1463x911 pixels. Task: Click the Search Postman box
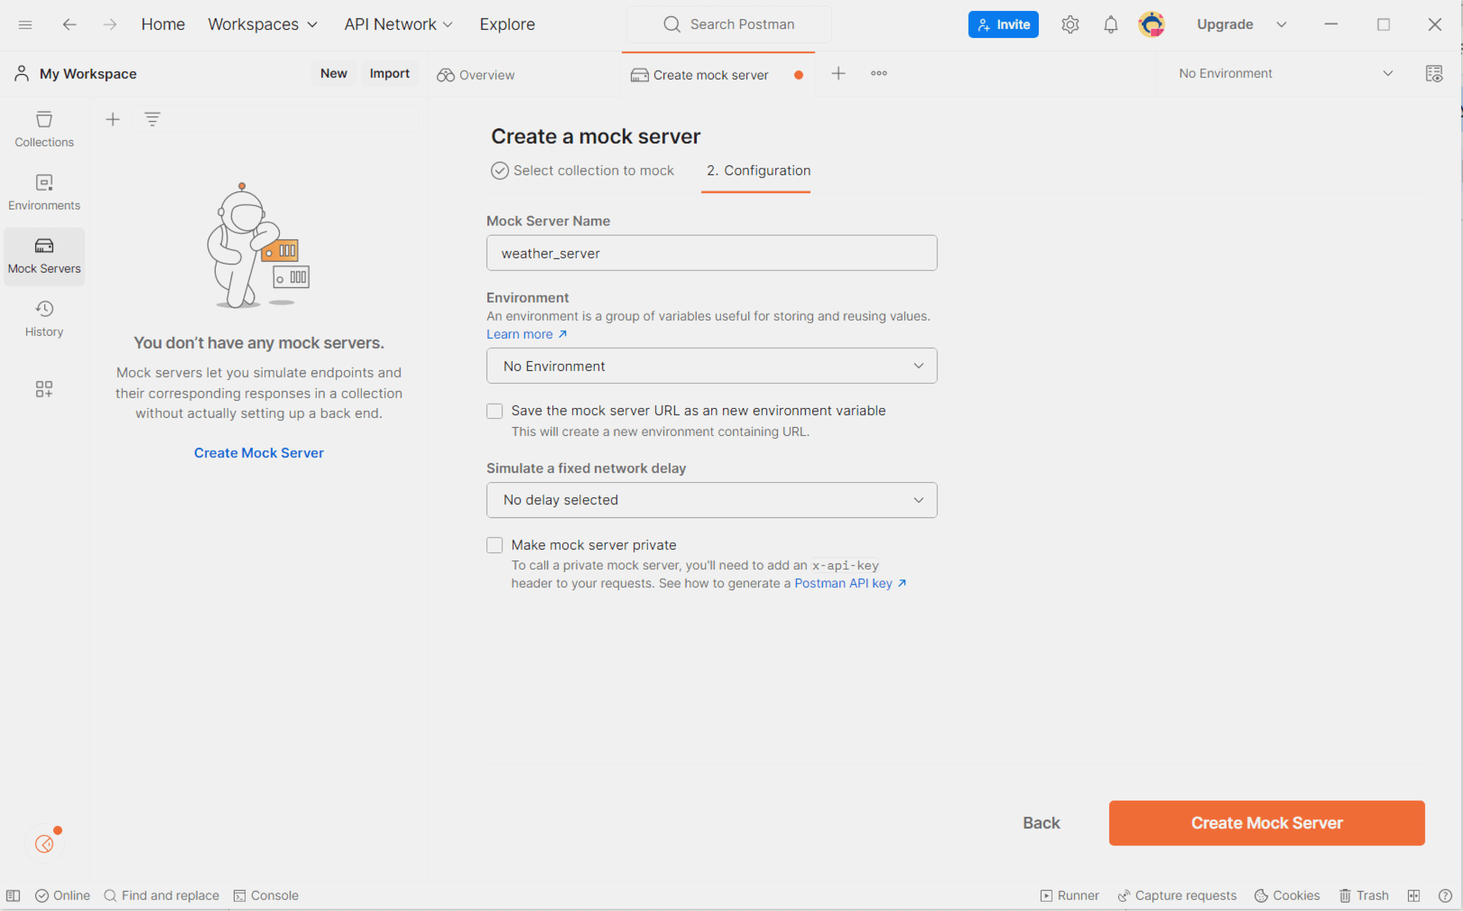click(729, 25)
